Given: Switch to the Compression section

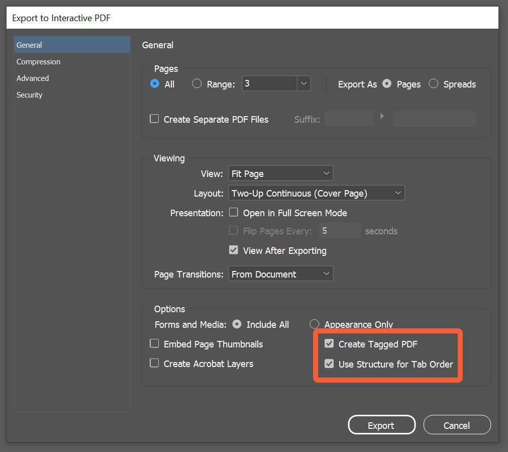Looking at the screenshot, I should 38,61.
